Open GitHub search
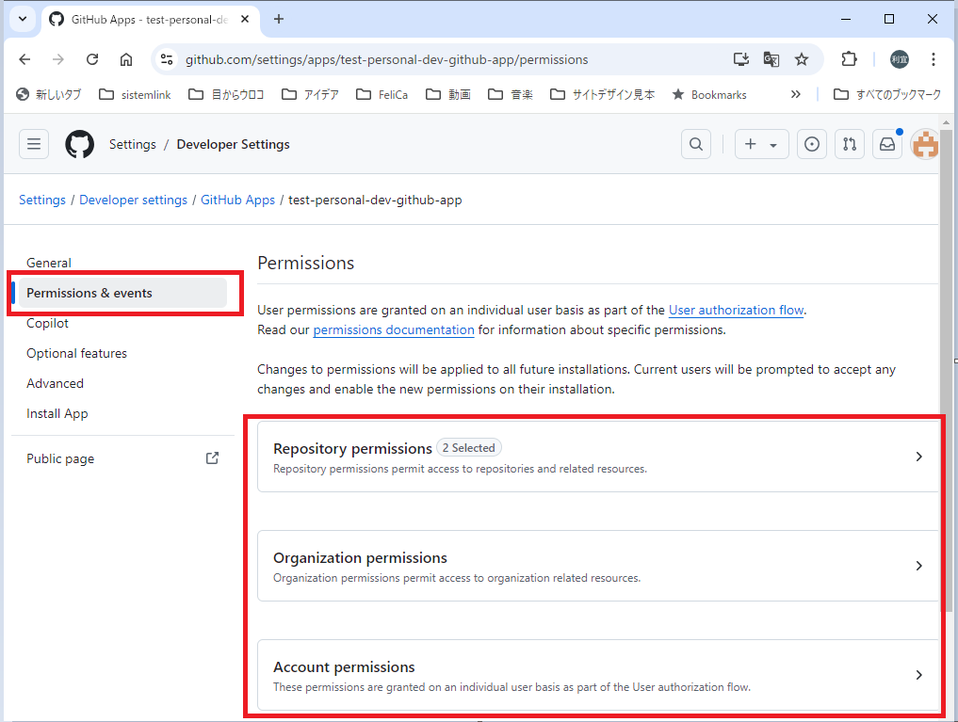Screen dimensions: 958x722 (x=695, y=143)
